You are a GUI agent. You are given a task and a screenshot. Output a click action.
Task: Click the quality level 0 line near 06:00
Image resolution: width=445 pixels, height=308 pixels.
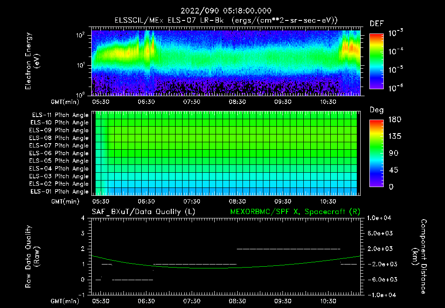(133, 280)
